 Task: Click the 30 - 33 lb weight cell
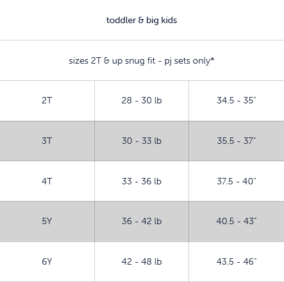tap(142, 141)
